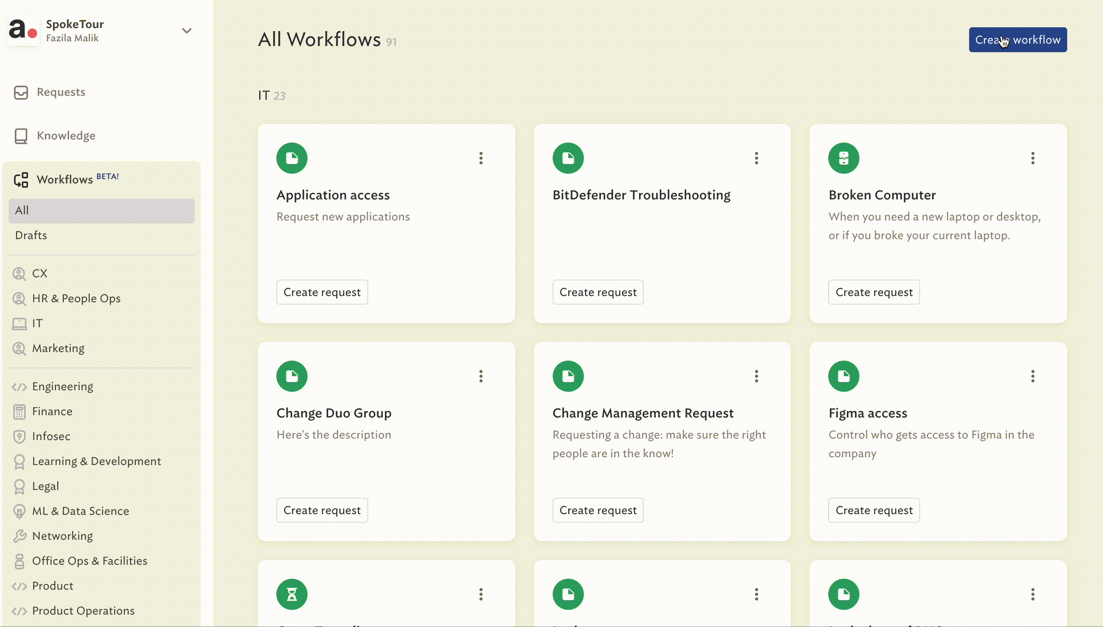Screen dimensions: 1103x627
Task: Click the Workflows section icon
Action: click(x=21, y=180)
